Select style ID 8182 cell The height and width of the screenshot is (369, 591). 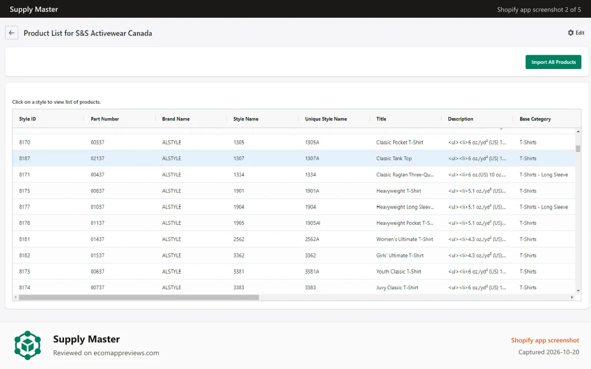25,255
